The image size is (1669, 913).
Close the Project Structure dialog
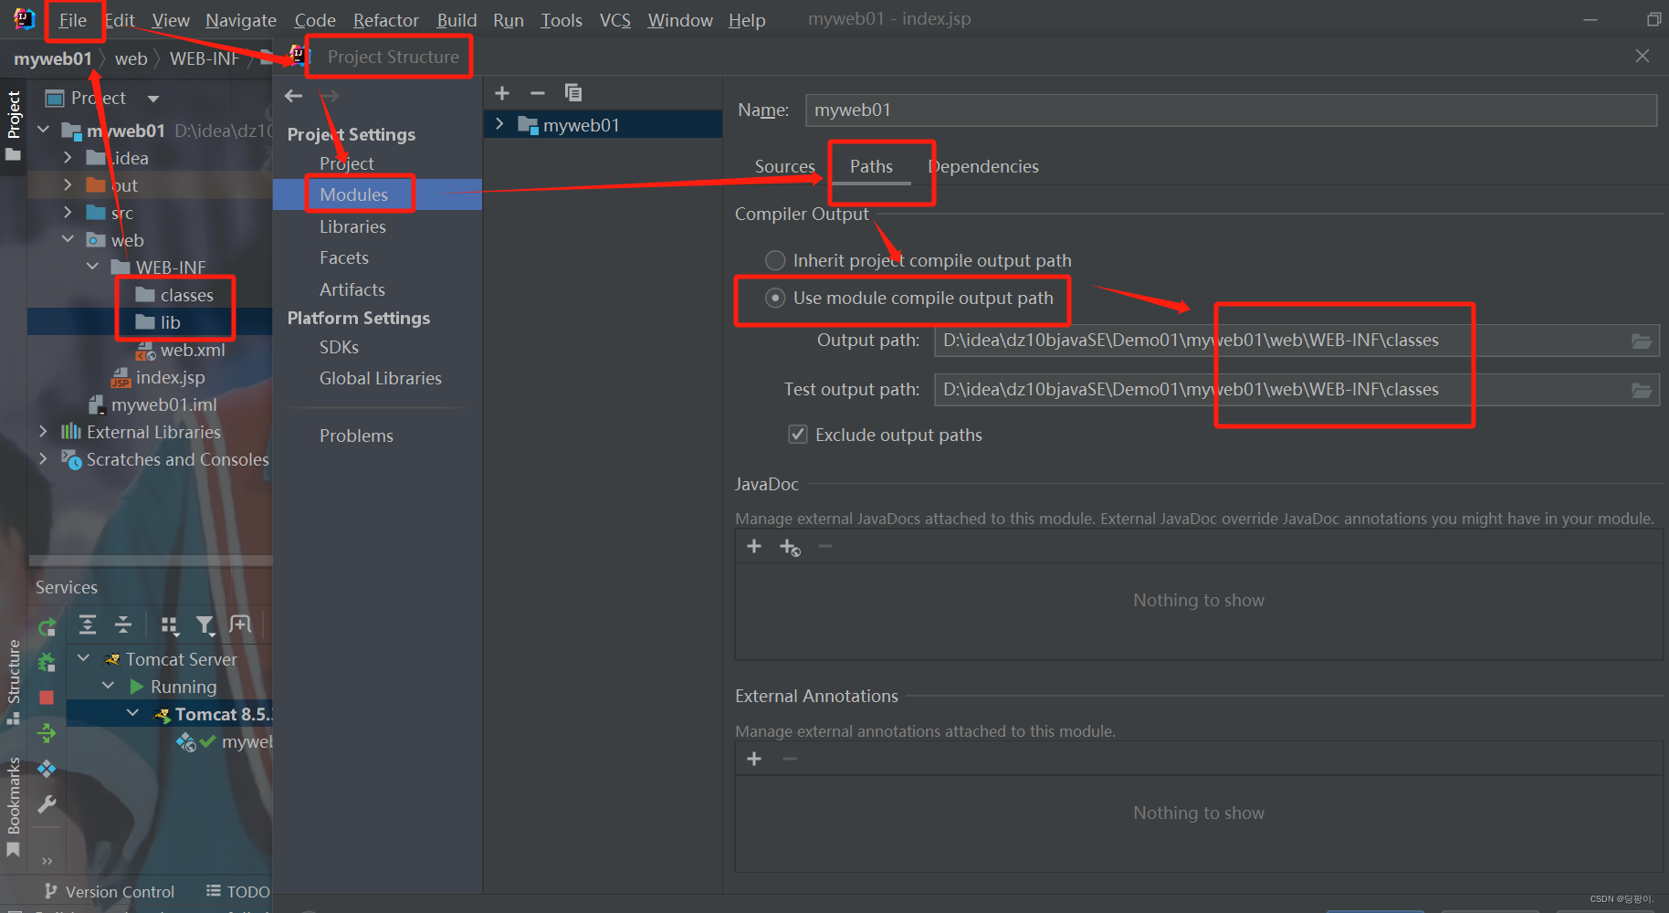coord(1643,56)
